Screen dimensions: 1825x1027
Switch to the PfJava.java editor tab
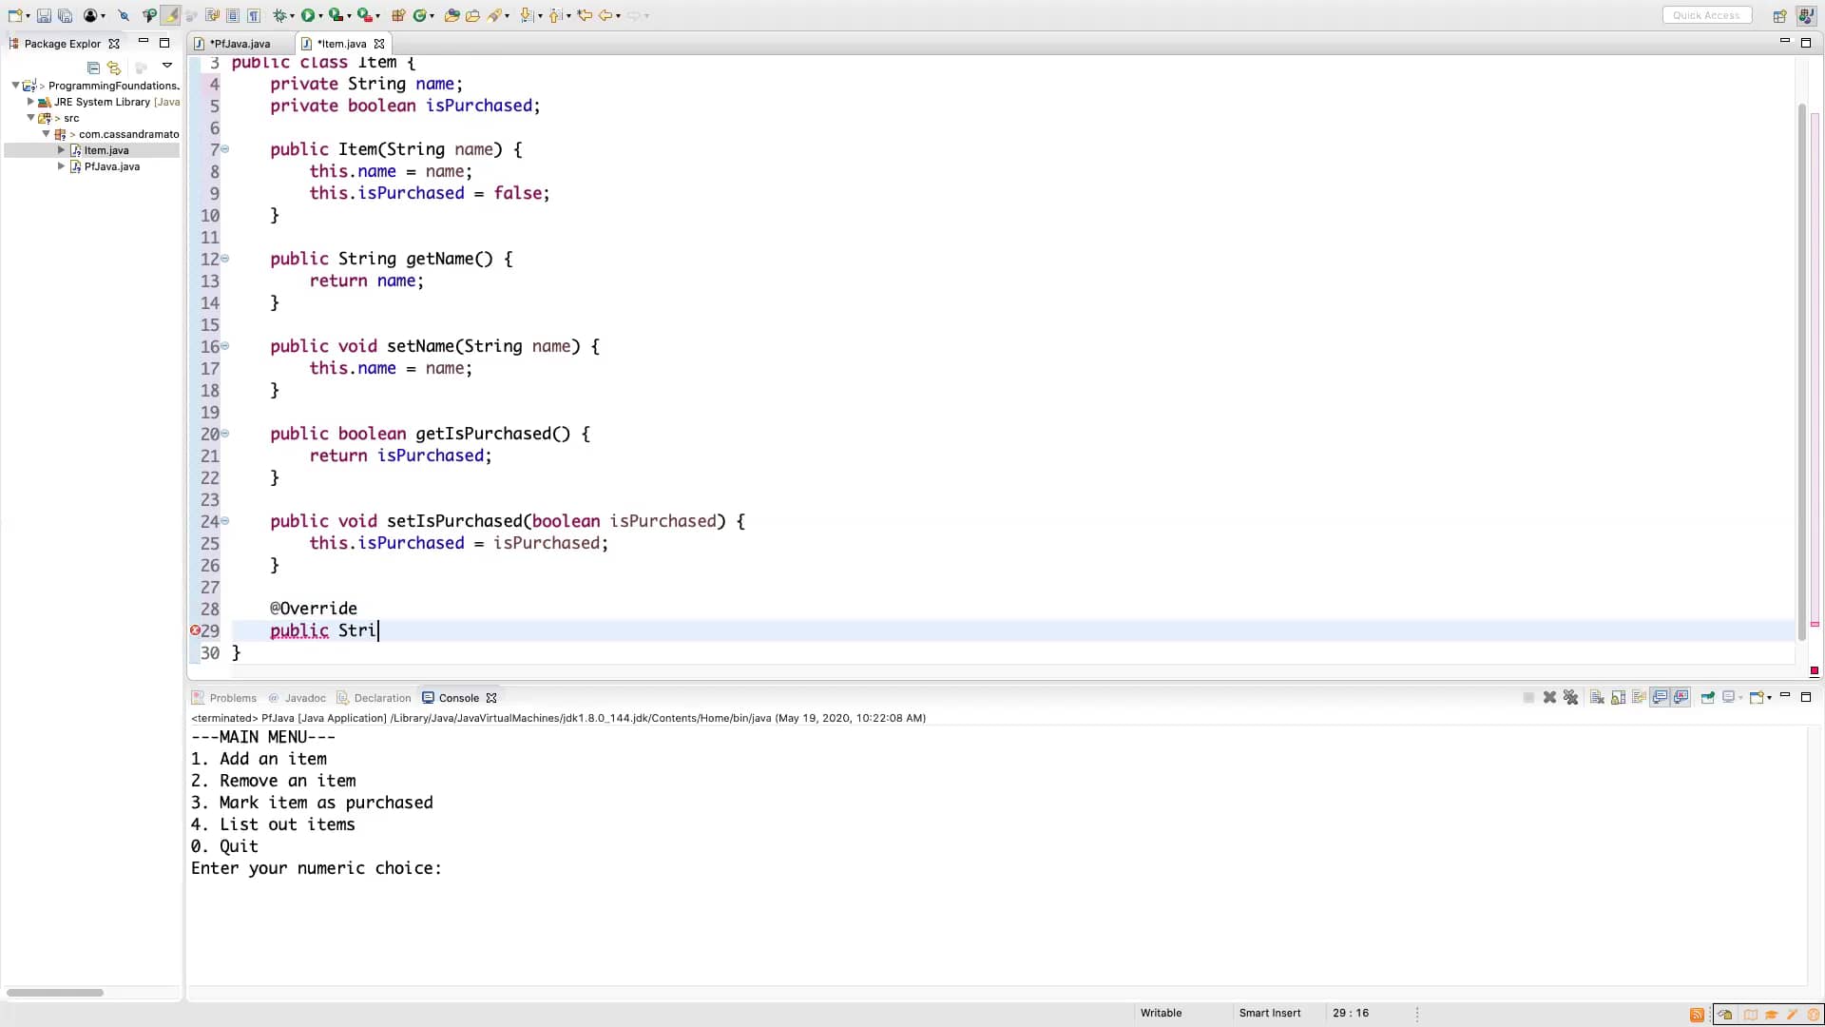pyautogui.click(x=240, y=44)
